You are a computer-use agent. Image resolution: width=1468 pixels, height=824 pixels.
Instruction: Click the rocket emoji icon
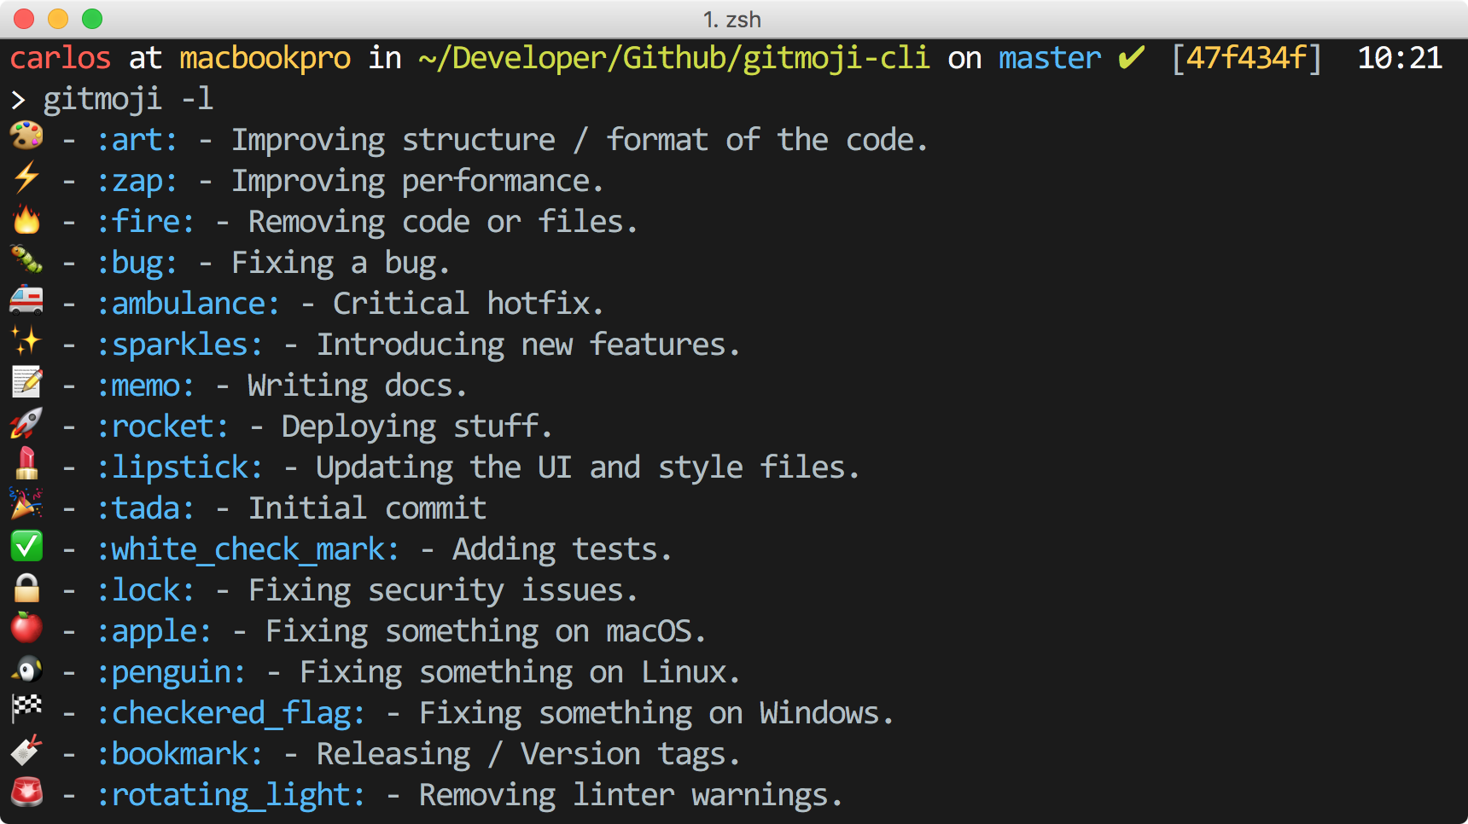[26, 423]
